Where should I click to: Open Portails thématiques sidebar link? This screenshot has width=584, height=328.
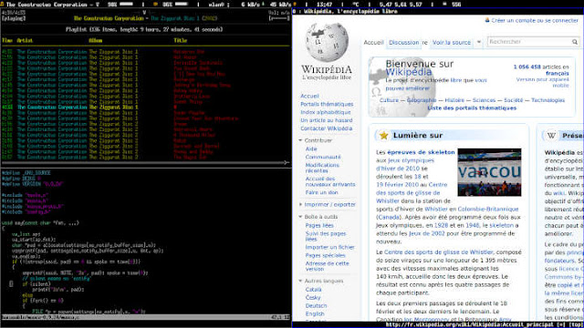(327, 104)
